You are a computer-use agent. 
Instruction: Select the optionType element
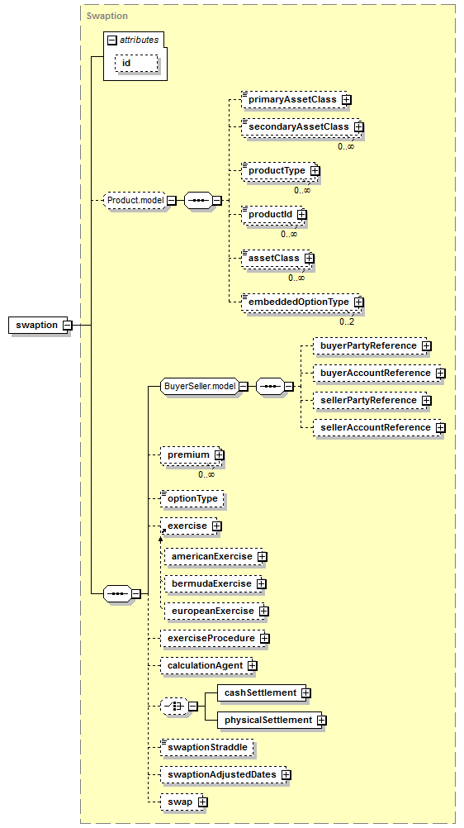[x=192, y=499]
